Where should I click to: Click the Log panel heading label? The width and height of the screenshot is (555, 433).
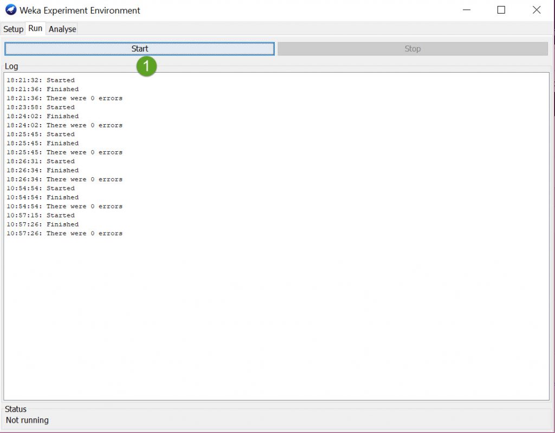[x=11, y=66]
